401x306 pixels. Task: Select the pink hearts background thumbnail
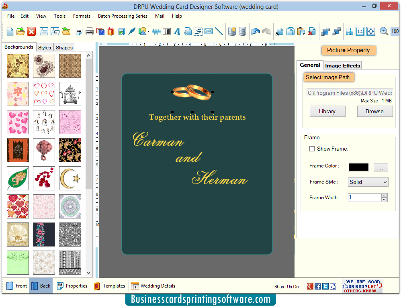pyautogui.click(x=18, y=122)
